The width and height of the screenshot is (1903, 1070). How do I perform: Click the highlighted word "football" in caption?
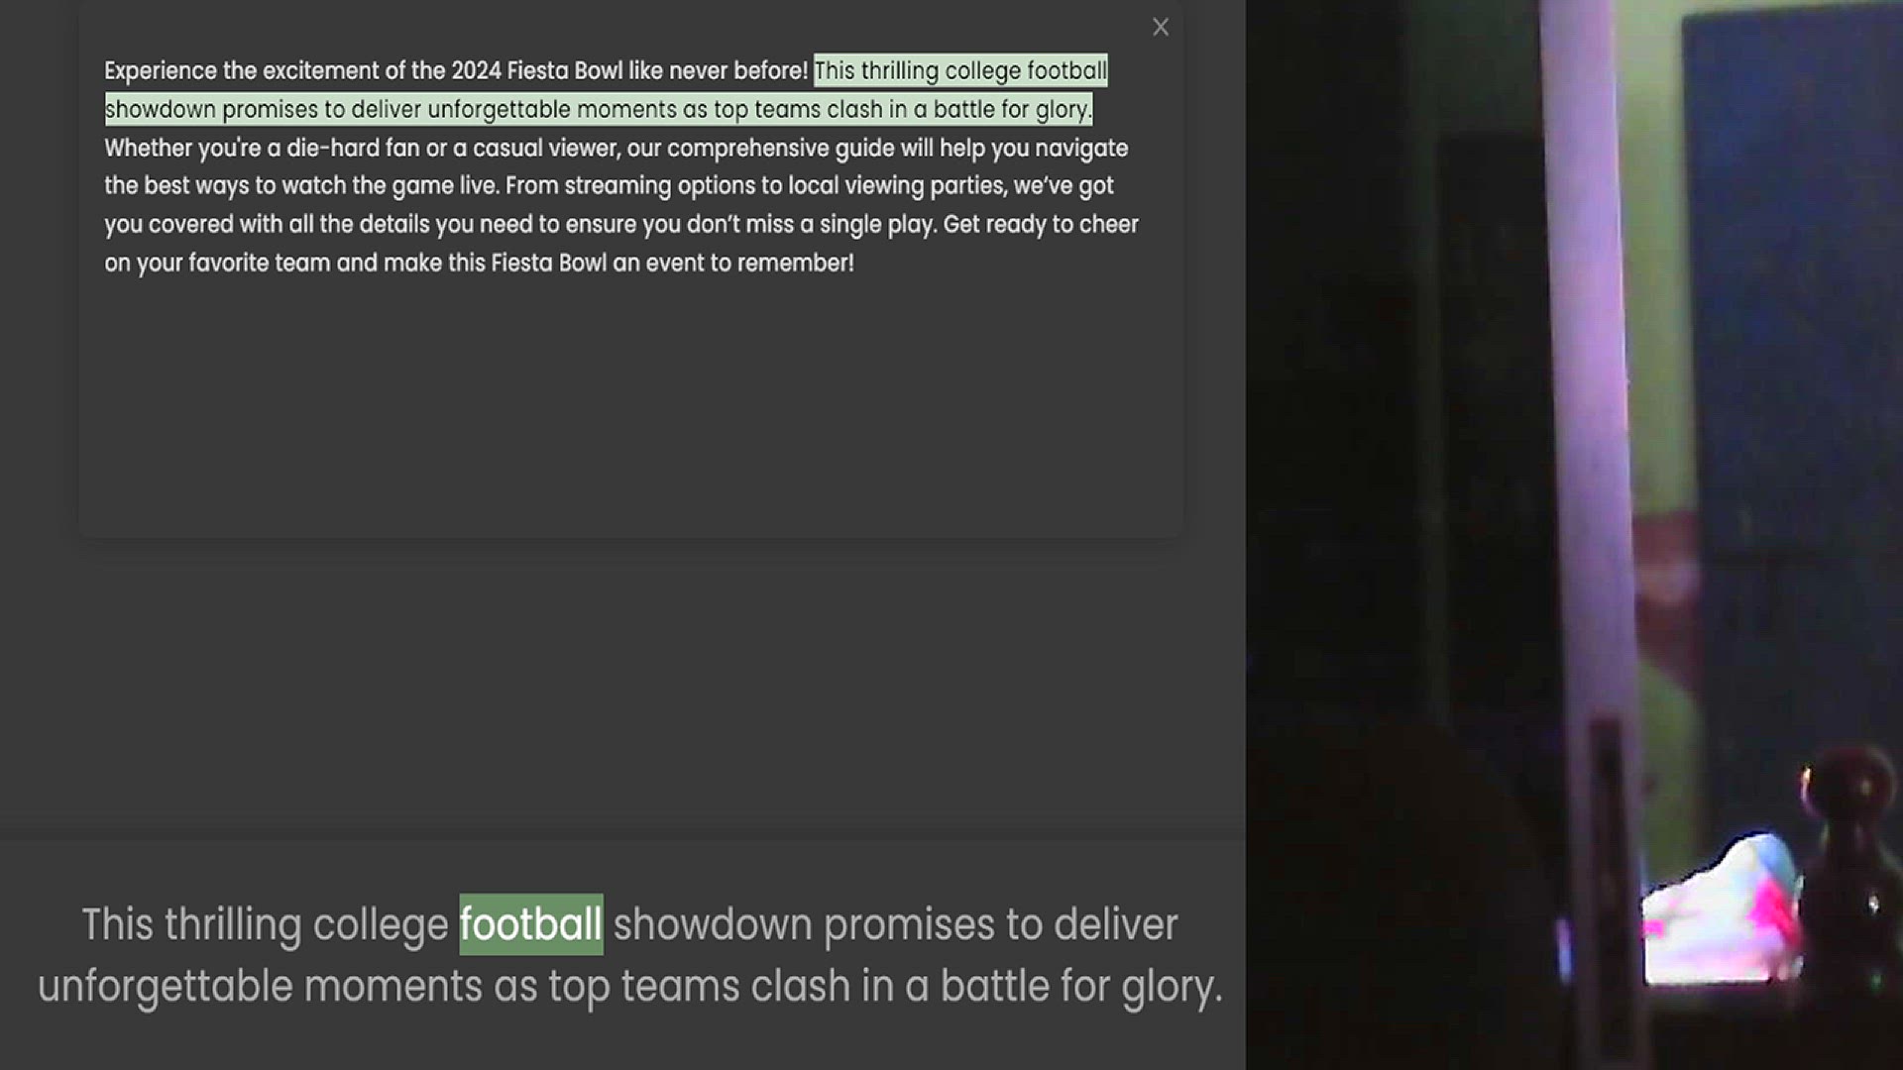530,924
